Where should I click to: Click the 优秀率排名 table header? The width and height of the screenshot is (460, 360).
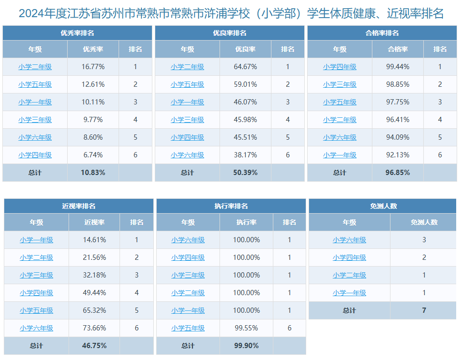click(x=78, y=33)
